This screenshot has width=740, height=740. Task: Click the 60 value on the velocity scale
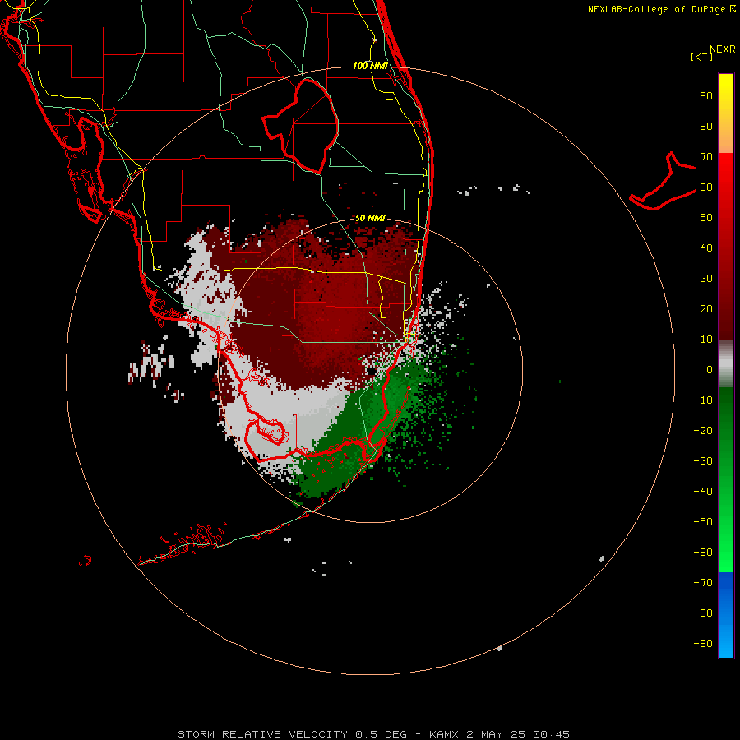706,187
